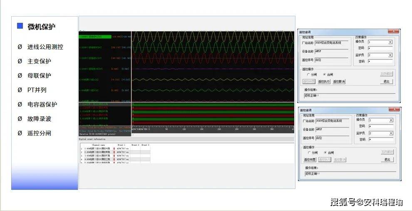Click 监护员 密码 field in lower dialog
This screenshot has width=412, height=211.
381,140
